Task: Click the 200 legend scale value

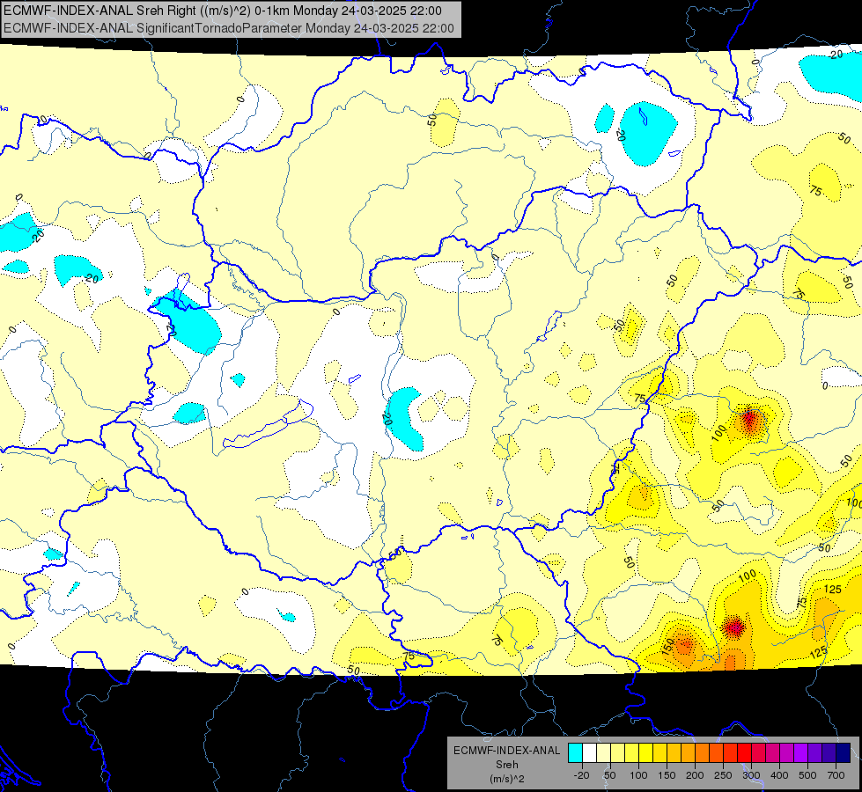Action: point(695,775)
